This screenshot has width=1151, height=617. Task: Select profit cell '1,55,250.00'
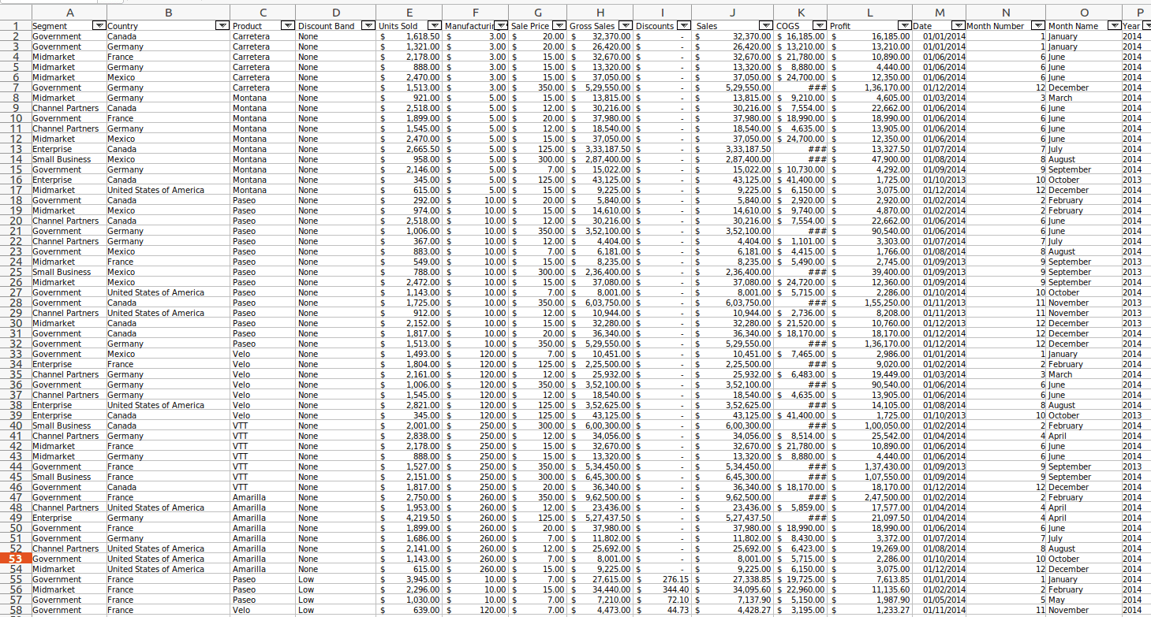pyautogui.click(x=870, y=303)
